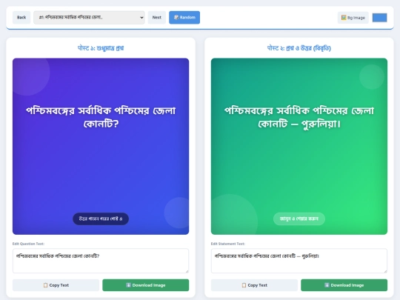Viewport: 400px width, 300px height.
Task: Click the dropdown chevron of question selector
Action: [x=141, y=18]
